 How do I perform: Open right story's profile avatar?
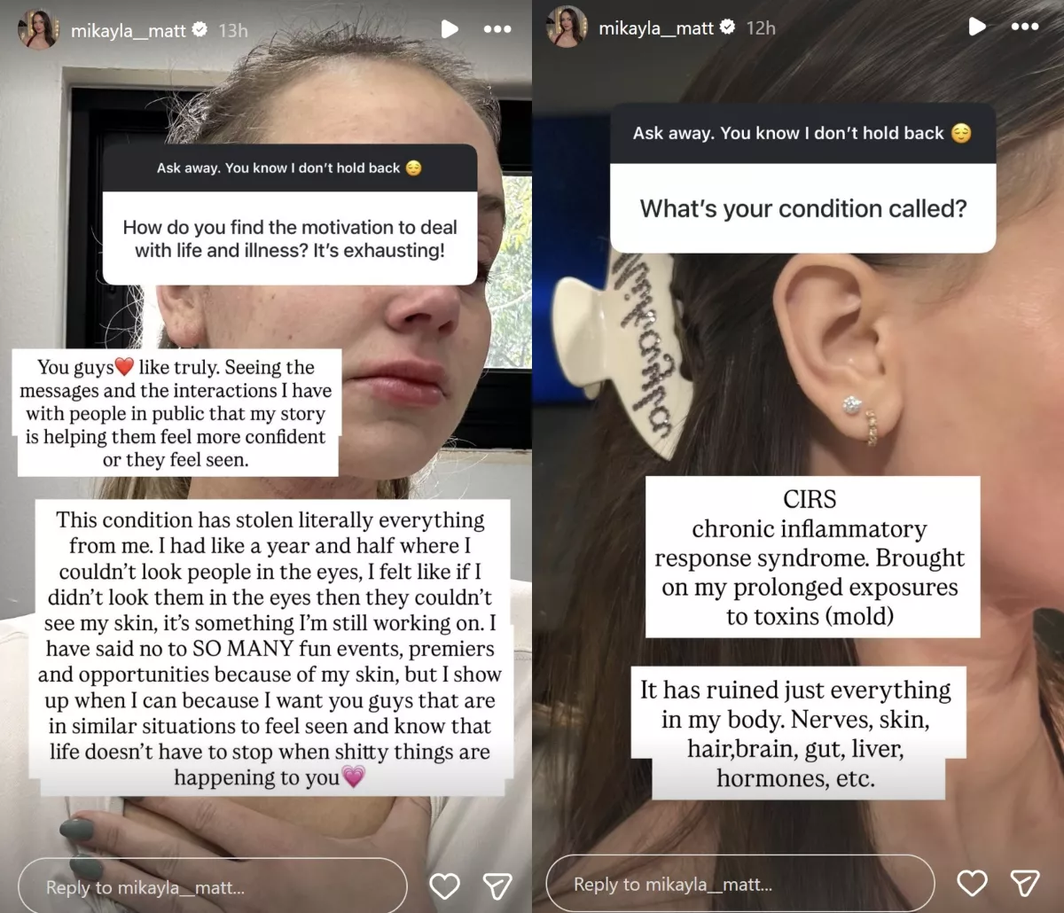pos(566,27)
